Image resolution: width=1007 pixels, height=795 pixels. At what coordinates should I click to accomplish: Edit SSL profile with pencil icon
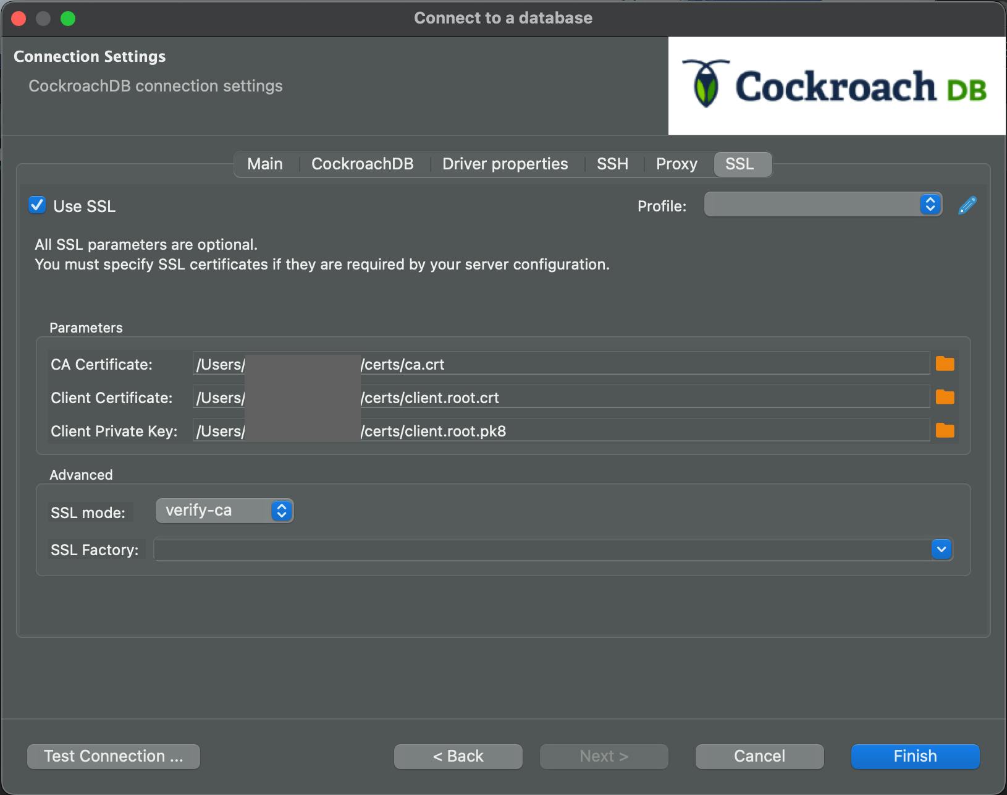pyautogui.click(x=967, y=205)
